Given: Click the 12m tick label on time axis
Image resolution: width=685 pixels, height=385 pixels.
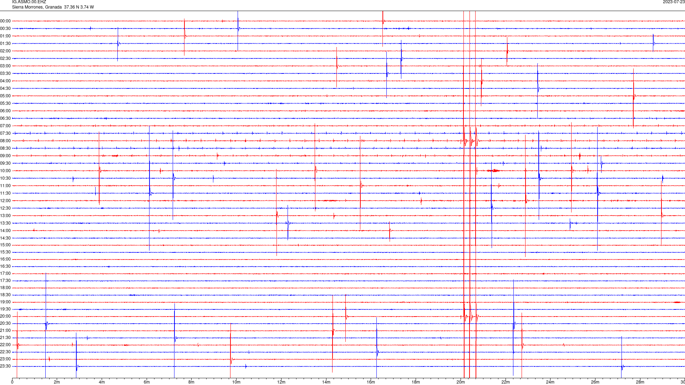Looking at the screenshot, I should coord(281,382).
